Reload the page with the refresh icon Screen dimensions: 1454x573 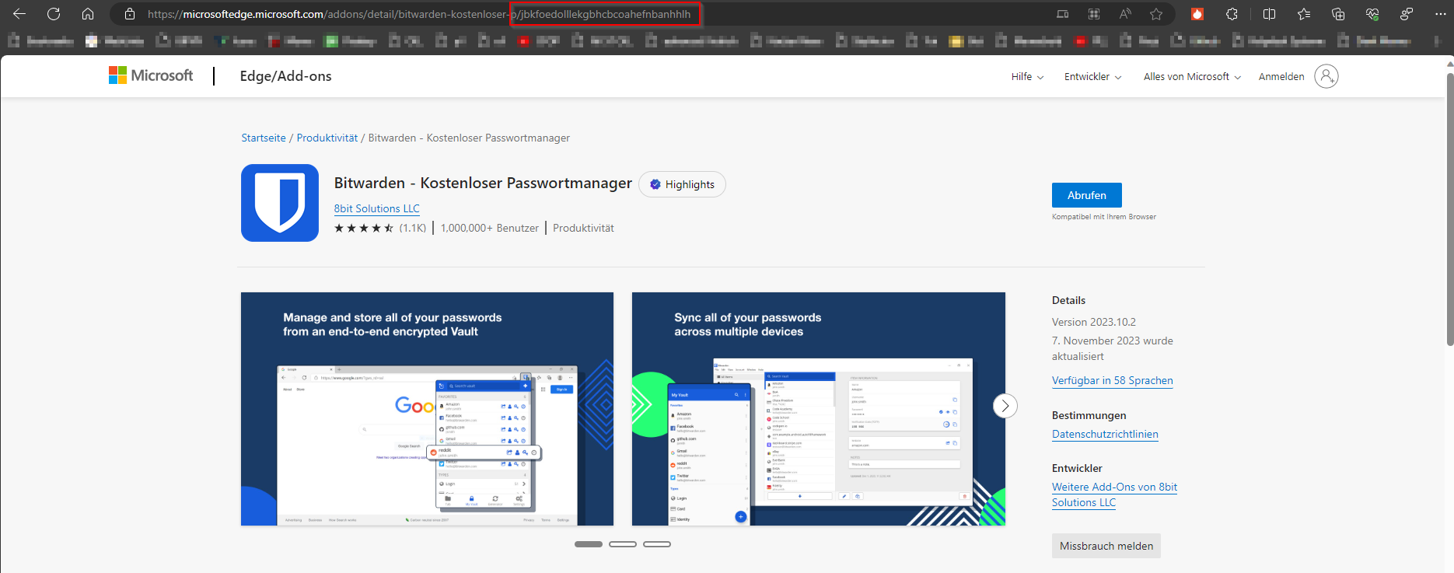(54, 14)
